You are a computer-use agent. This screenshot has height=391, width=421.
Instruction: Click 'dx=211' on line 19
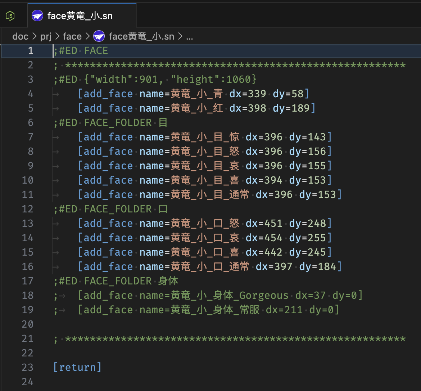point(284,310)
